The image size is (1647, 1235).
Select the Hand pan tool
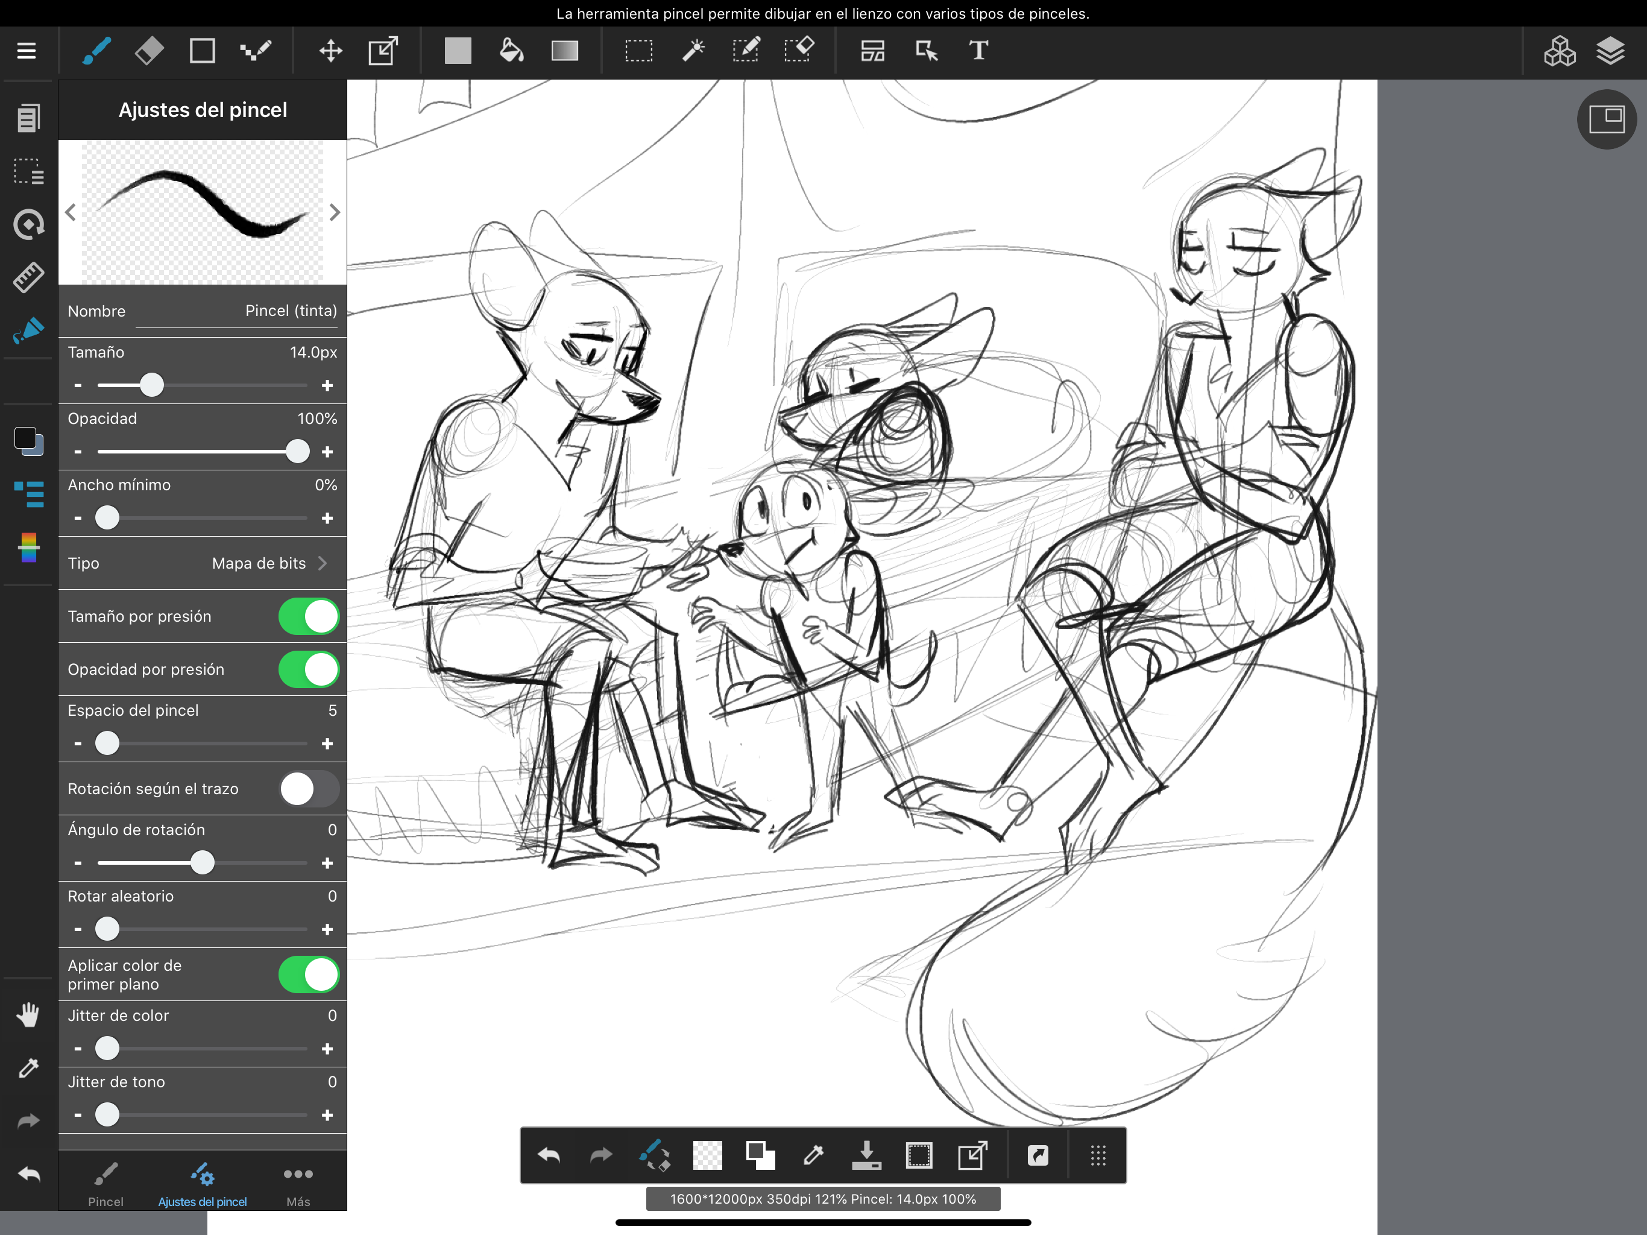coord(28,1014)
